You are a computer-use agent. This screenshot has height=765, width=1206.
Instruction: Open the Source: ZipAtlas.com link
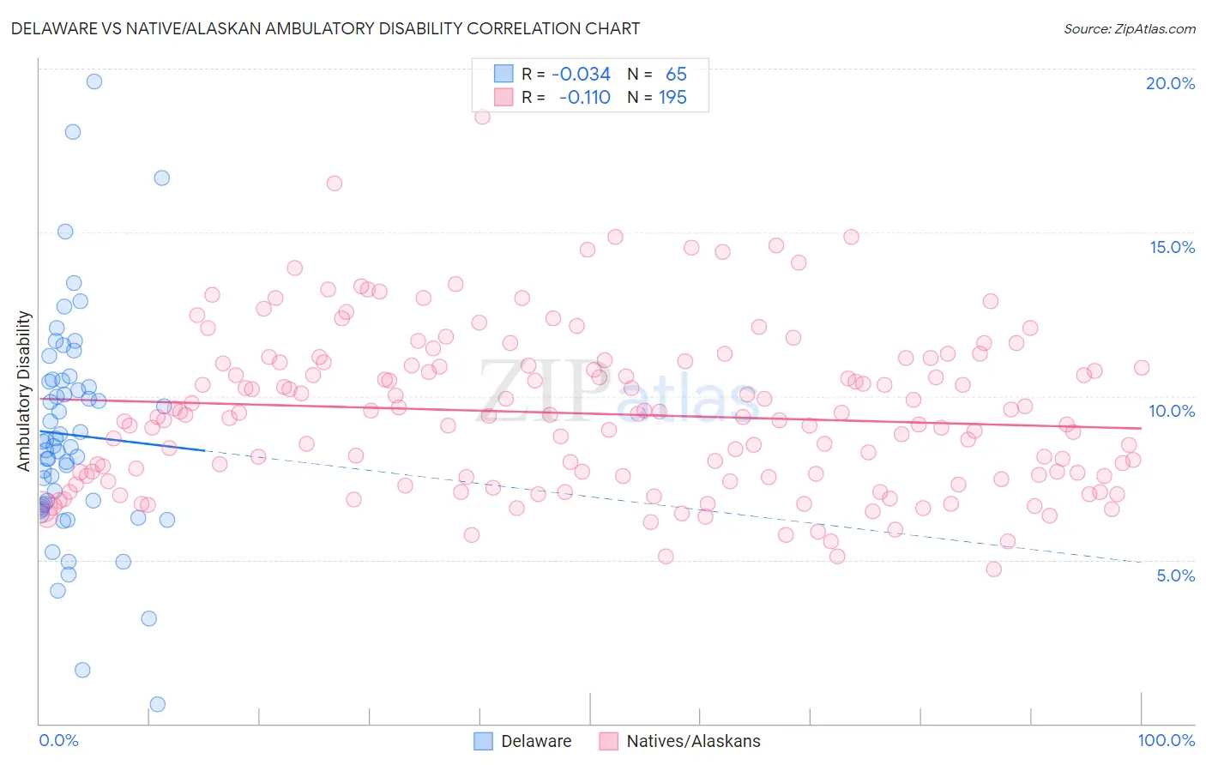pyautogui.click(x=1130, y=28)
